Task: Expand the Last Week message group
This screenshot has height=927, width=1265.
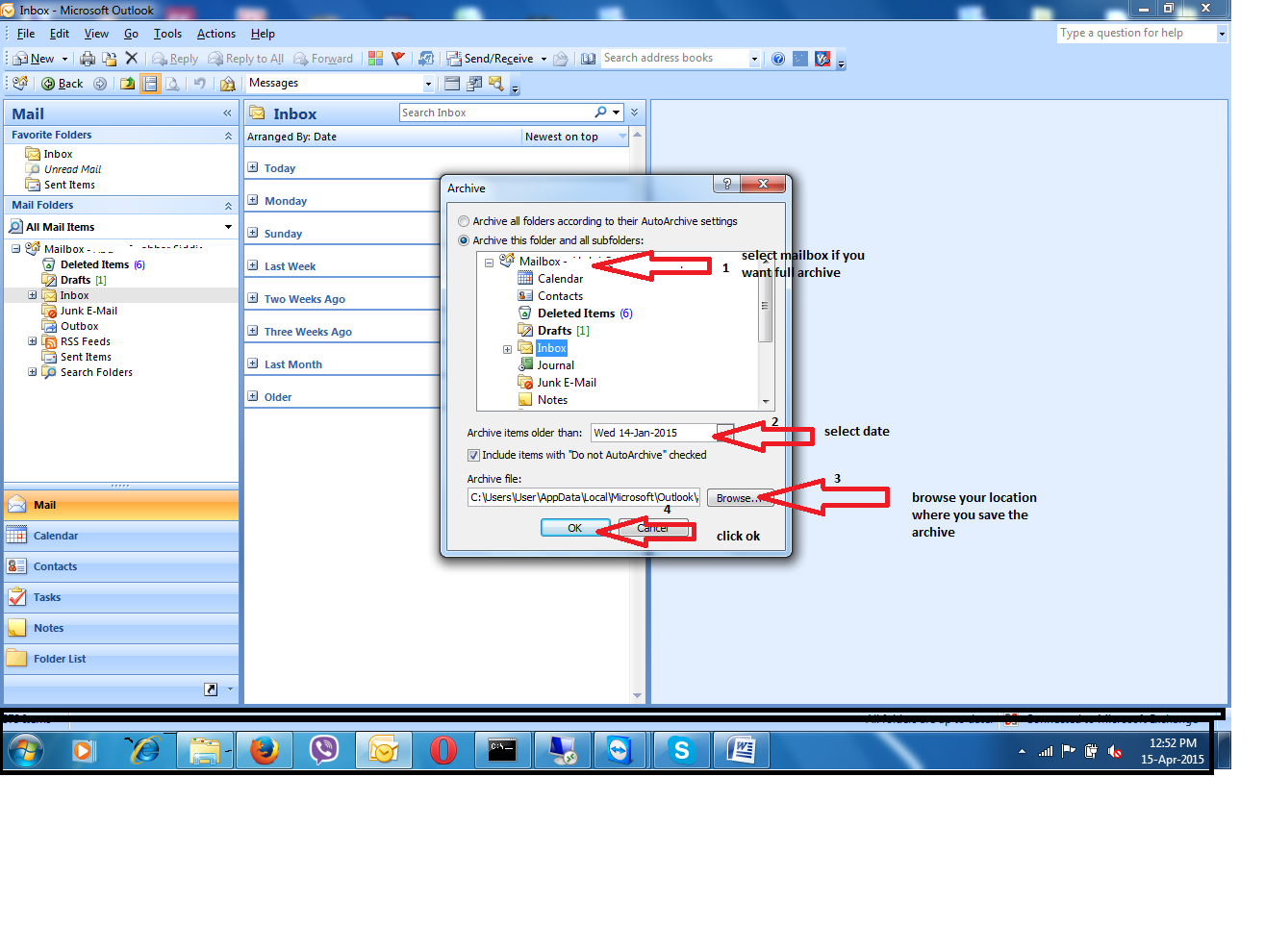Action: coord(253,265)
